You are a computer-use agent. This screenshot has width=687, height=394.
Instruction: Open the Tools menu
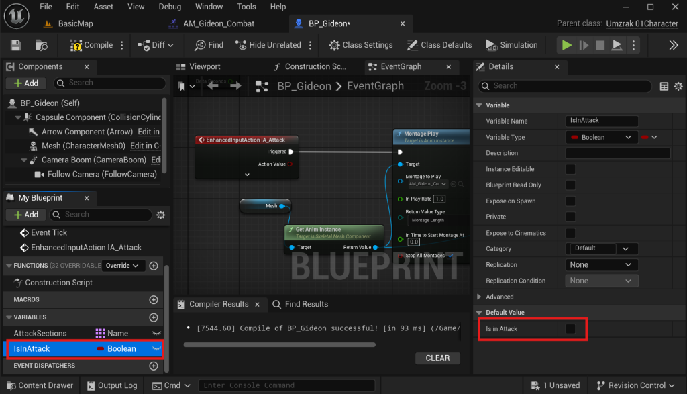click(x=246, y=7)
